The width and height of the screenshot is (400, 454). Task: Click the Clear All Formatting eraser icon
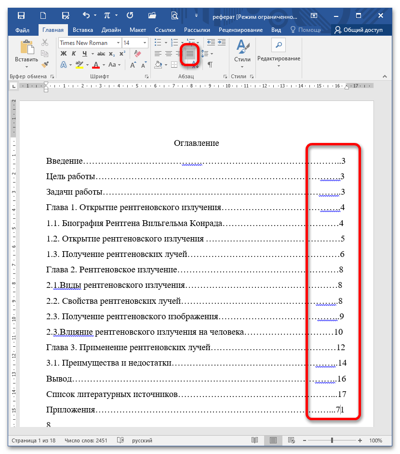[x=136, y=54]
